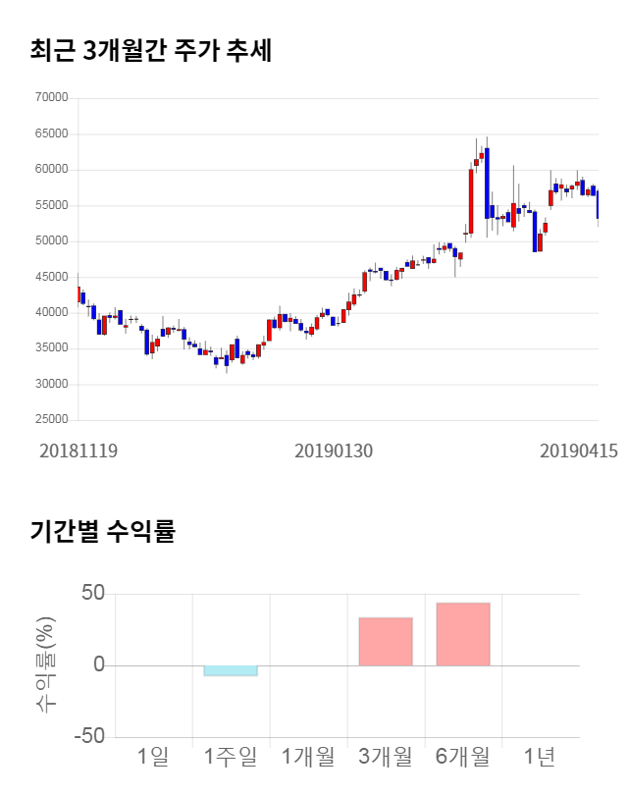Click the 최근 3개월간 주가 추세 heading
Image resolution: width=628 pixels, height=795 pixels.
151,51
